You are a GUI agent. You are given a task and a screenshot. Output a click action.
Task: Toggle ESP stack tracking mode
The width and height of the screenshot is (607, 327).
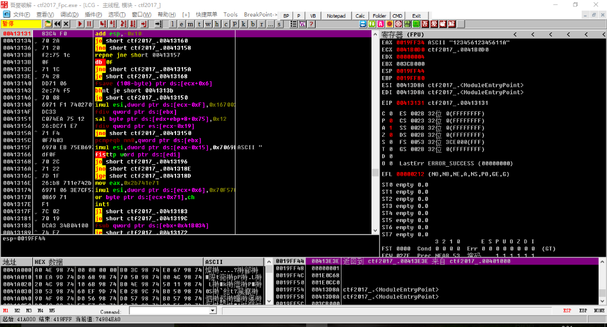[567, 311]
